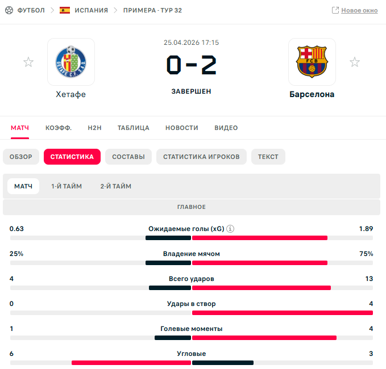Screen dimensions: 386x369
Task: Go to the ТАБЛИЦА tab
Action: [x=134, y=128]
